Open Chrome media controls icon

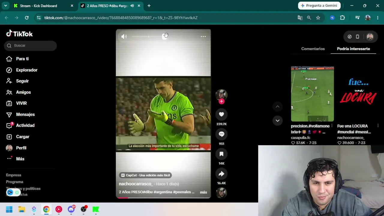point(357,18)
